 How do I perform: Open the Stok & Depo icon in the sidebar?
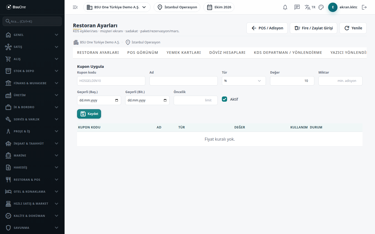click(8, 71)
